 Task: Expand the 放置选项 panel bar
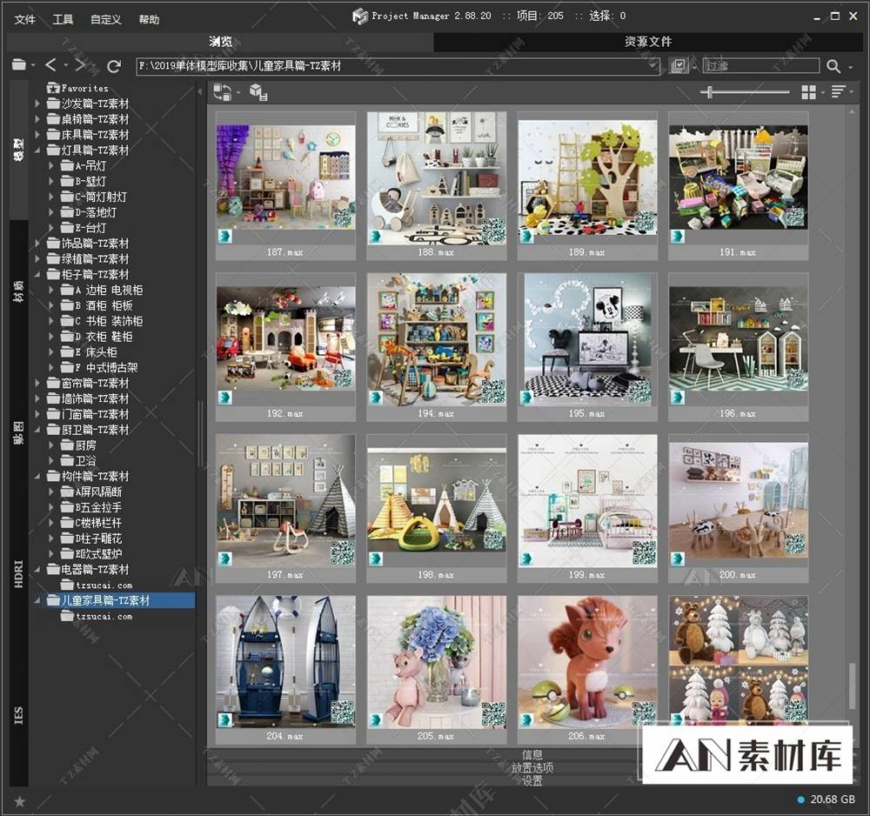point(532,768)
